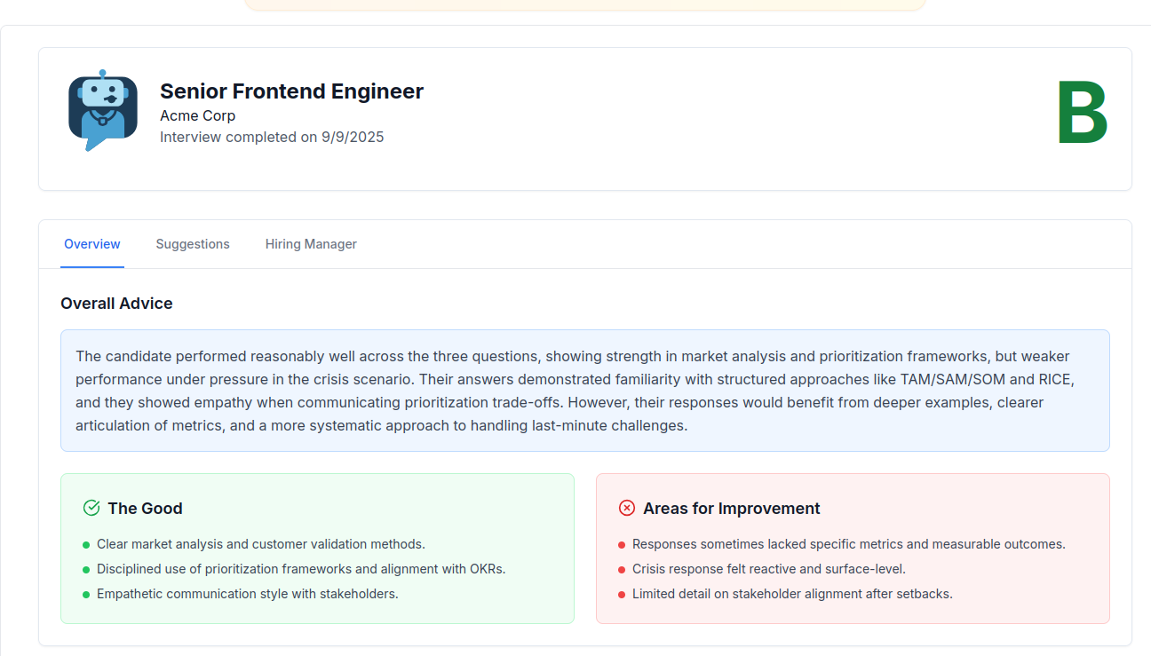Click the stakeholder alignment improvement item
This screenshot has height=656, width=1151.
792,593
